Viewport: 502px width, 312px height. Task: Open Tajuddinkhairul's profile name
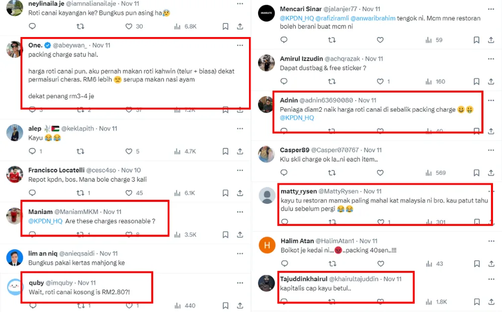coord(302,279)
